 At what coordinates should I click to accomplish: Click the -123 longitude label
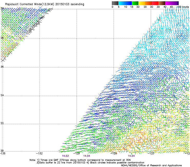tap(151, 153)
